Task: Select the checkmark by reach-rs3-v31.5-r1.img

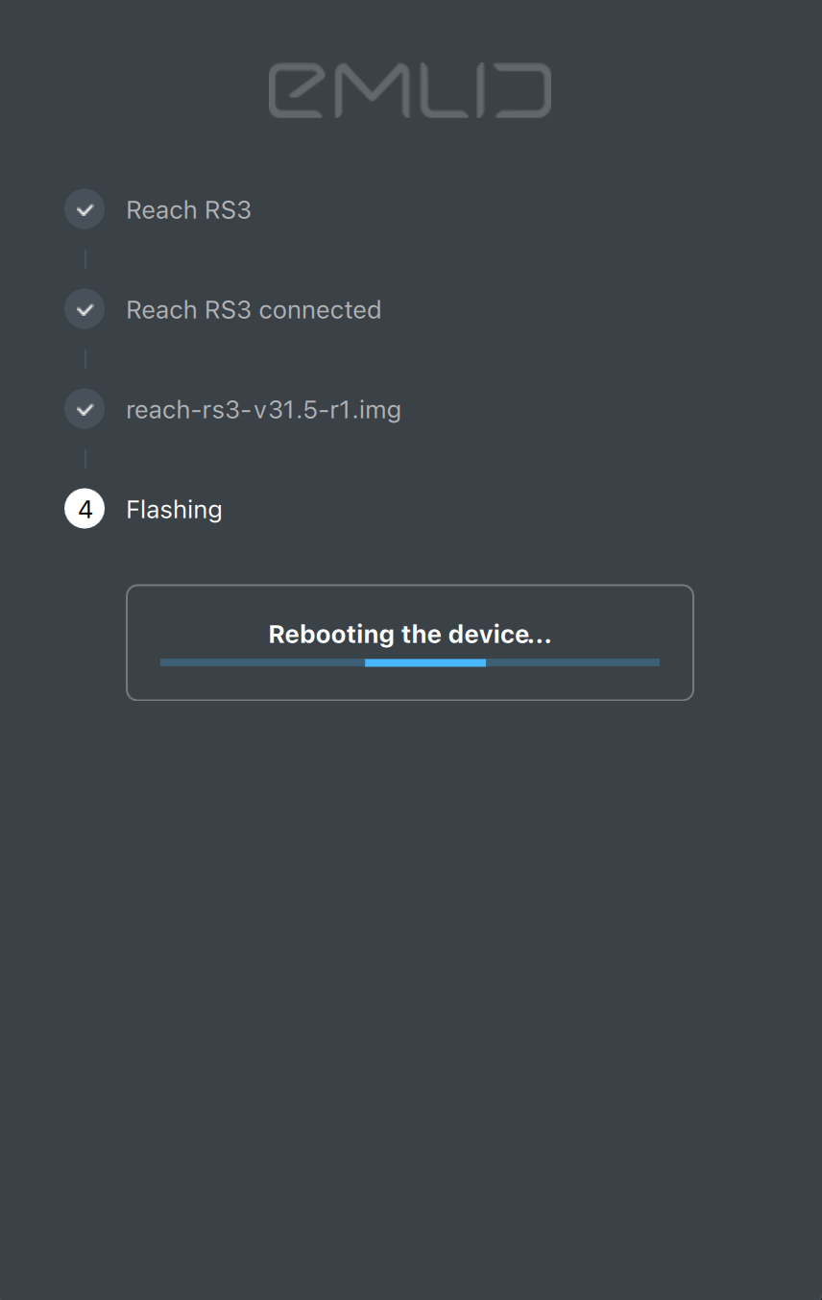Action: click(x=84, y=408)
